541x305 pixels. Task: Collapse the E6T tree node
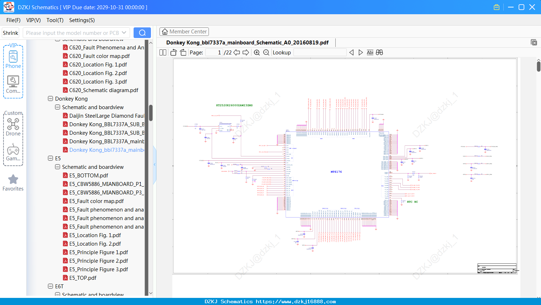50,286
